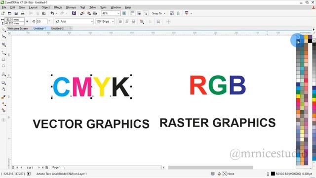This screenshot has width=316, height=178.
Task: Open the Arial font list dropdown
Action: (92, 21)
